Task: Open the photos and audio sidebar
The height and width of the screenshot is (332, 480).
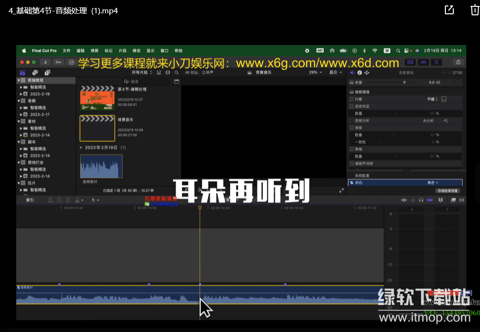Action: (x=34, y=73)
